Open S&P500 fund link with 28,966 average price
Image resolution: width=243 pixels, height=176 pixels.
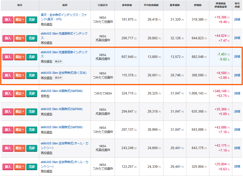[62, 127]
